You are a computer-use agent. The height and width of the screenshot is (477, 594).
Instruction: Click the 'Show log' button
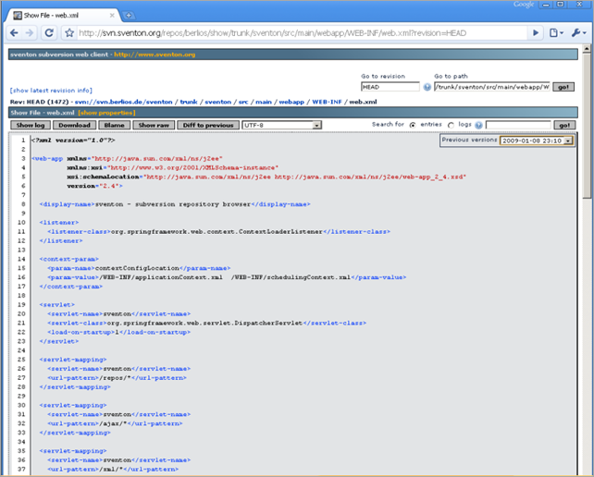pos(29,125)
